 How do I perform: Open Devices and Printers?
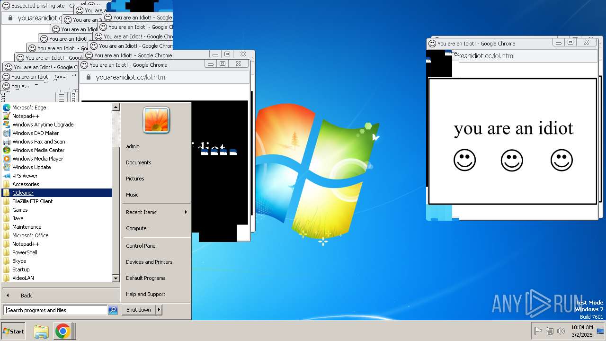click(x=156, y=262)
